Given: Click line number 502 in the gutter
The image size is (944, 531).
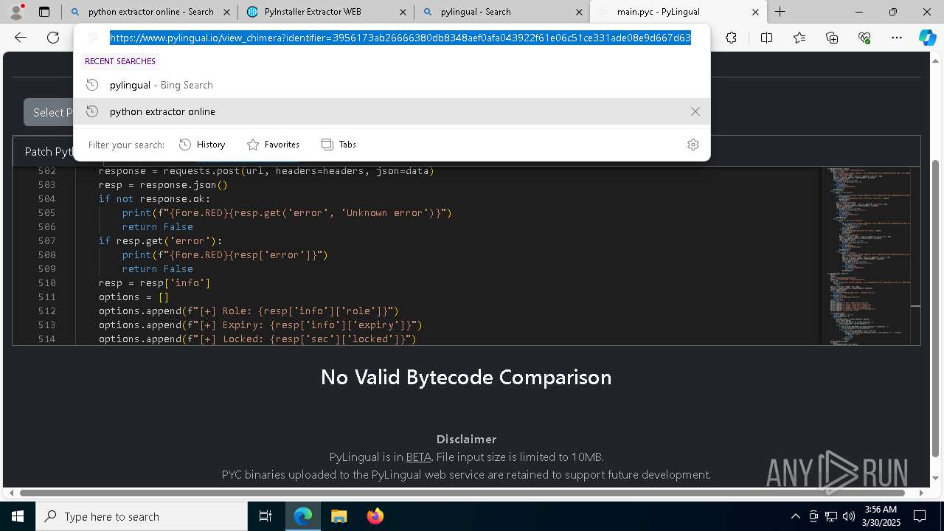Looking at the screenshot, I should point(46,171).
